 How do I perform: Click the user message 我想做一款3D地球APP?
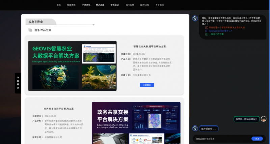tap(246, 119)
